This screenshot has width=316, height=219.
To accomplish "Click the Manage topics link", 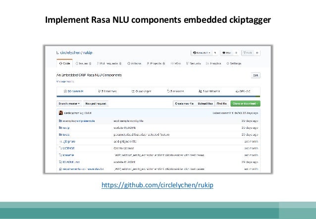I will coord(65,81).
